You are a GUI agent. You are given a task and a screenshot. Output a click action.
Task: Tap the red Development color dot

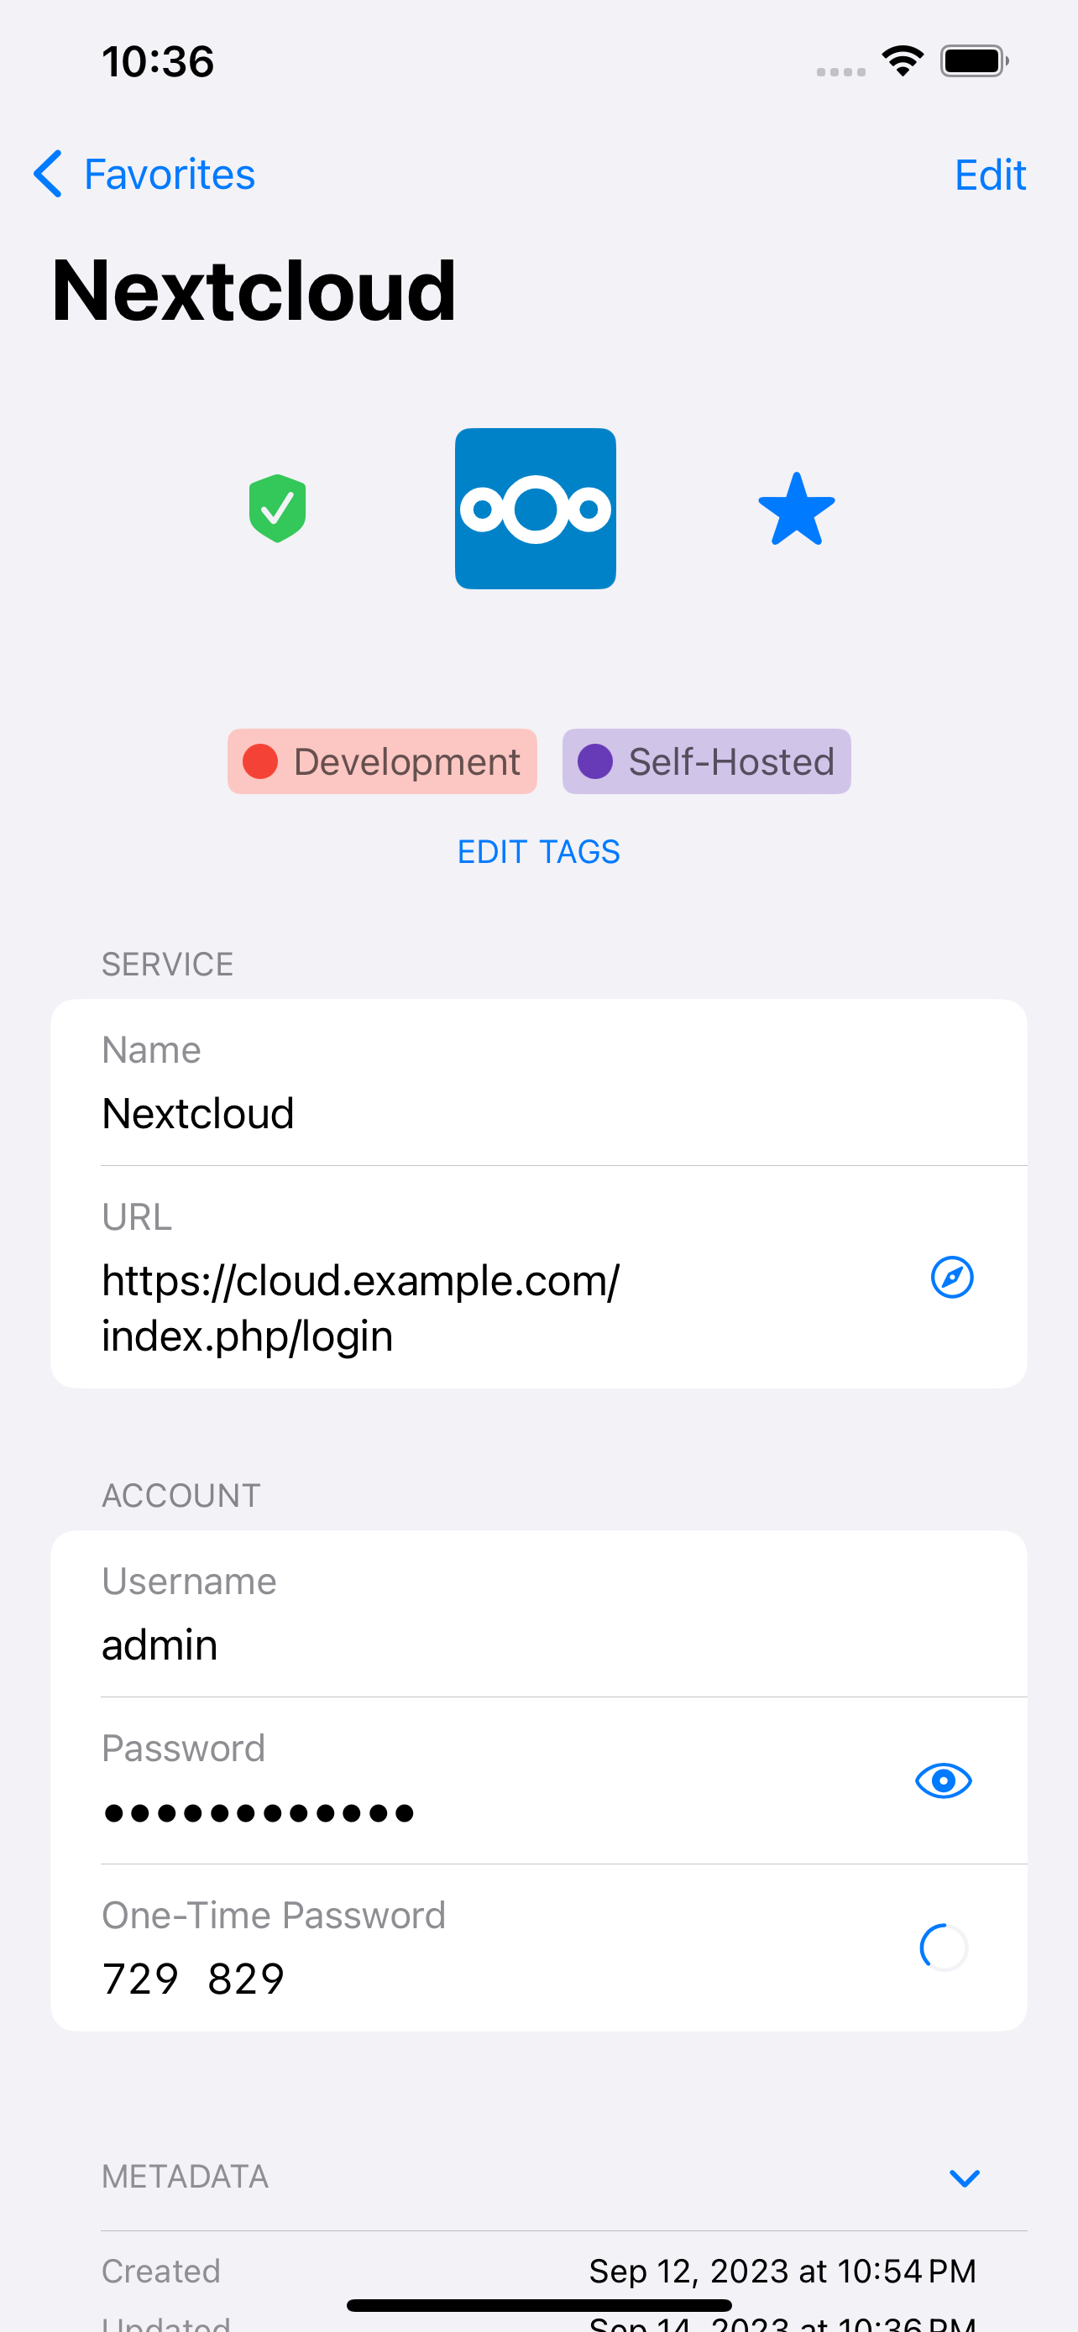pyautogui.click(x=260, y=761)
